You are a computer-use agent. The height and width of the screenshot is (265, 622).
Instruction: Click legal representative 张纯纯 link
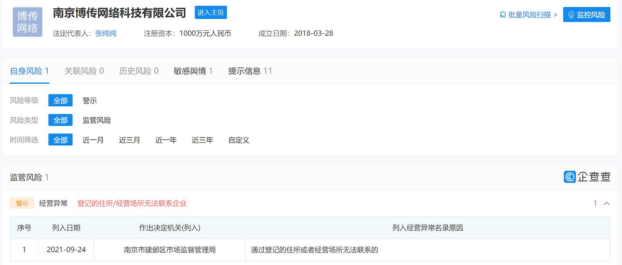[x=105, y=33]
